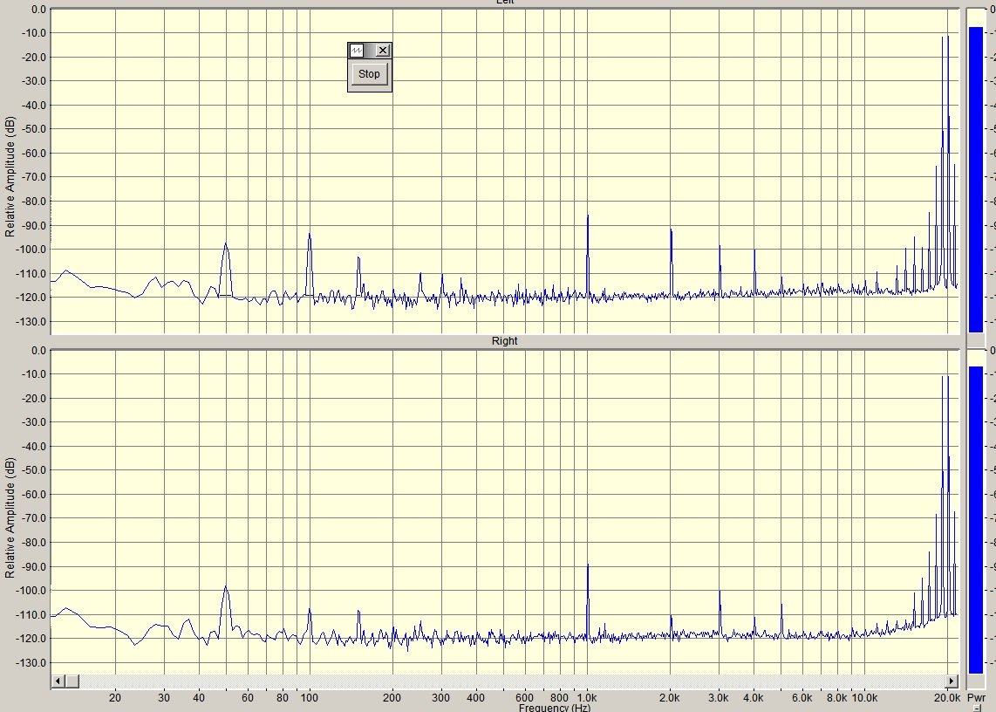Viewport: 996px width, 712px height.
Task: Click the "3.0k" frequency axis tick label
Action: [x=719, y=697]
